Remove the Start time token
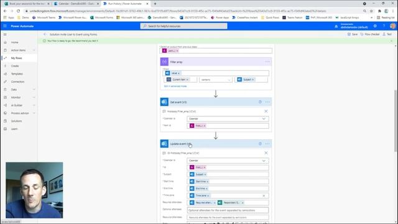Screen dimensions: 398x224 (x=207, y=182)
